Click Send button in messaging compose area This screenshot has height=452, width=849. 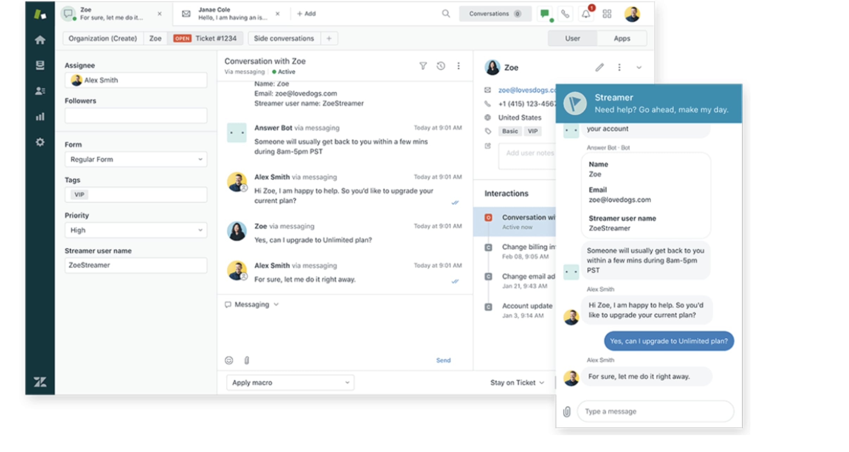[x=443, y=360]
